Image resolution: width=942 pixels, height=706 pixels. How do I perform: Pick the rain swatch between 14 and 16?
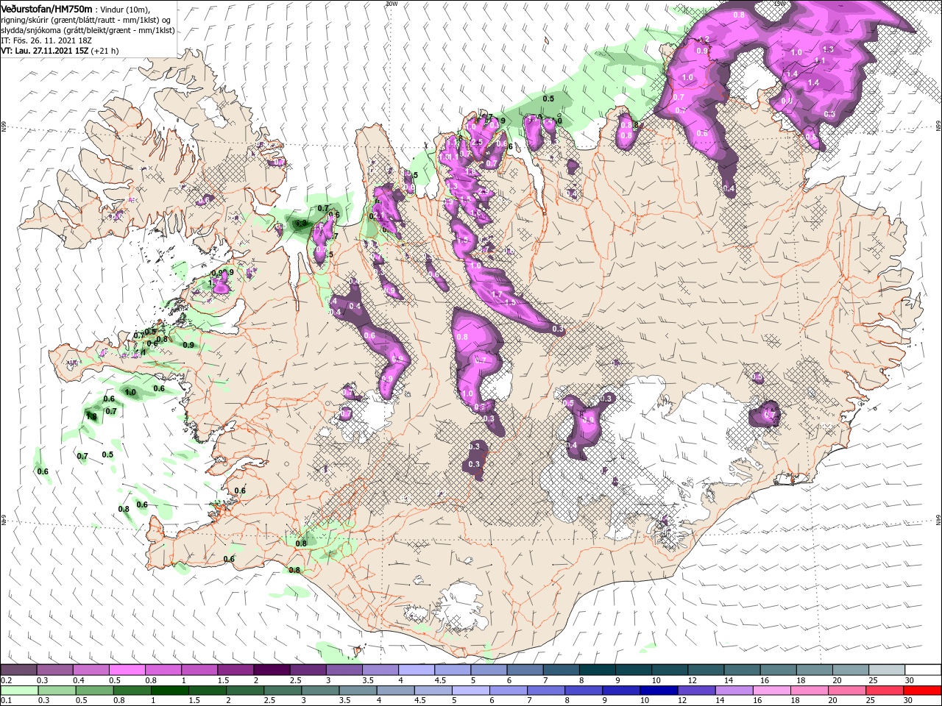point(734,690)
